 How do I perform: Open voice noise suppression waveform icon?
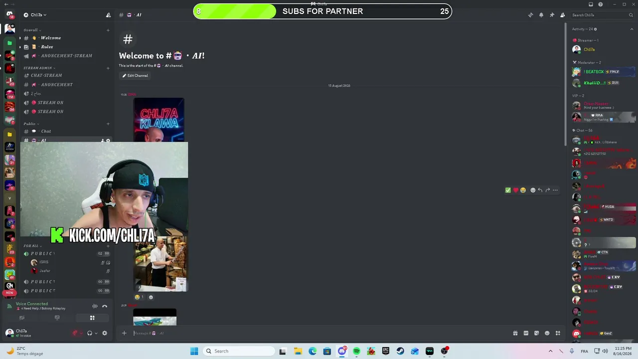[x=95, y=306]
